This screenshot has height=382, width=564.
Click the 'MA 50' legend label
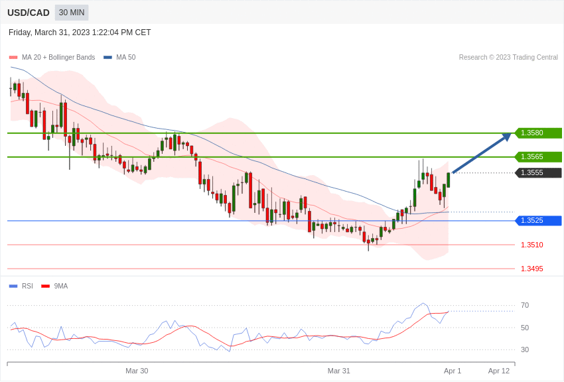tap(126, 58)
